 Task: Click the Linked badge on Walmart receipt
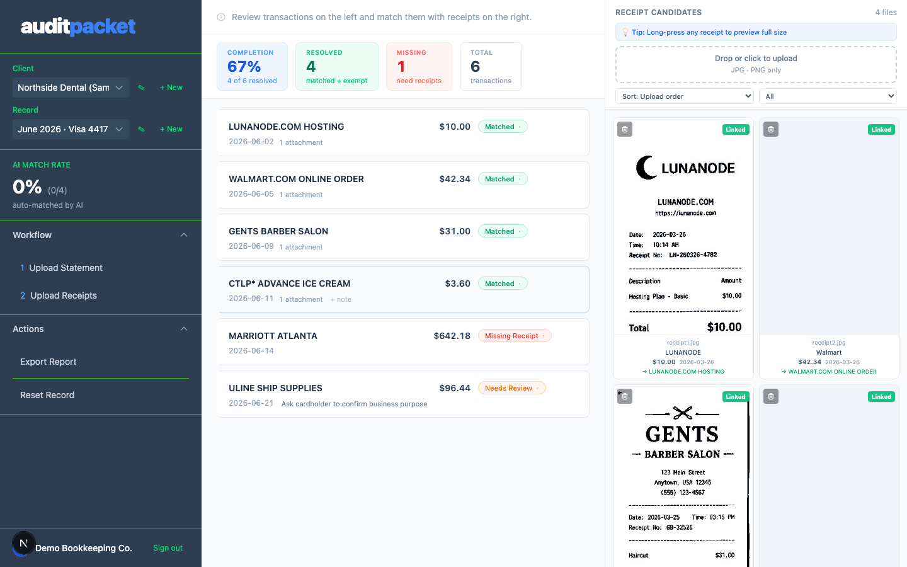[x=881, y=130]
